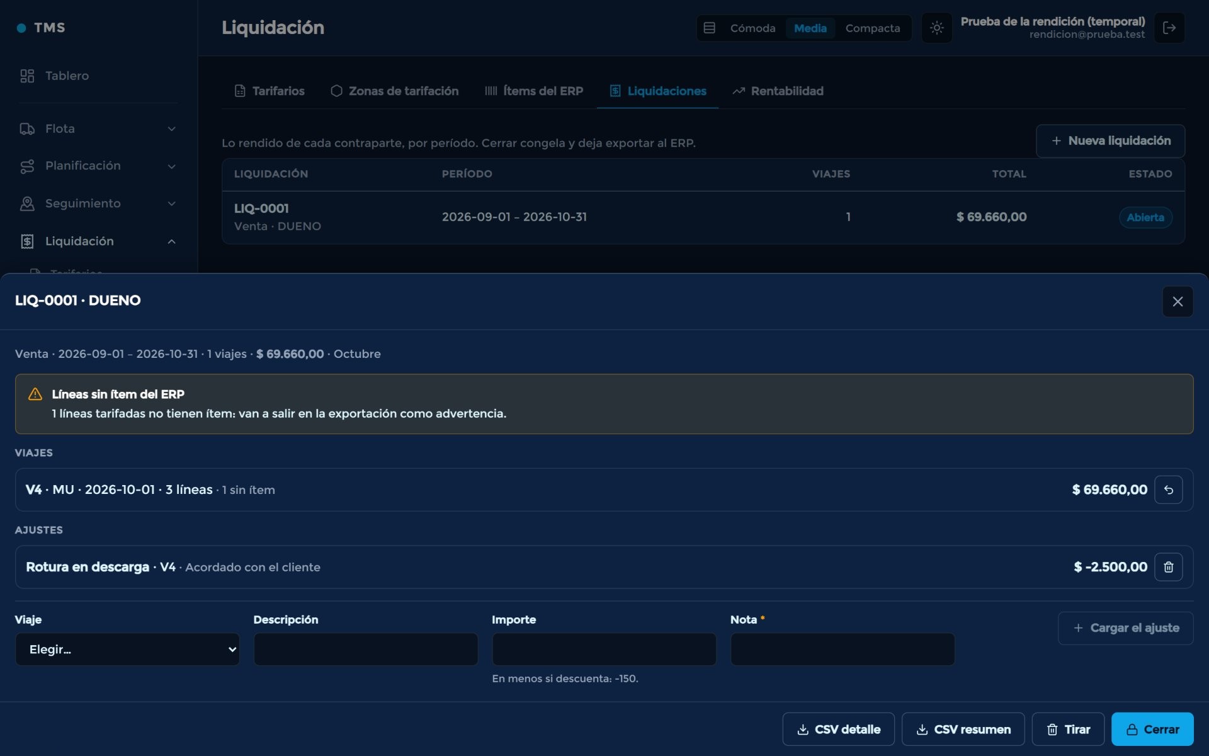The width and height of the screenshot is (1209, 756).
Task: Click the Abierta status badge
Action: [x=1145, y=217]
